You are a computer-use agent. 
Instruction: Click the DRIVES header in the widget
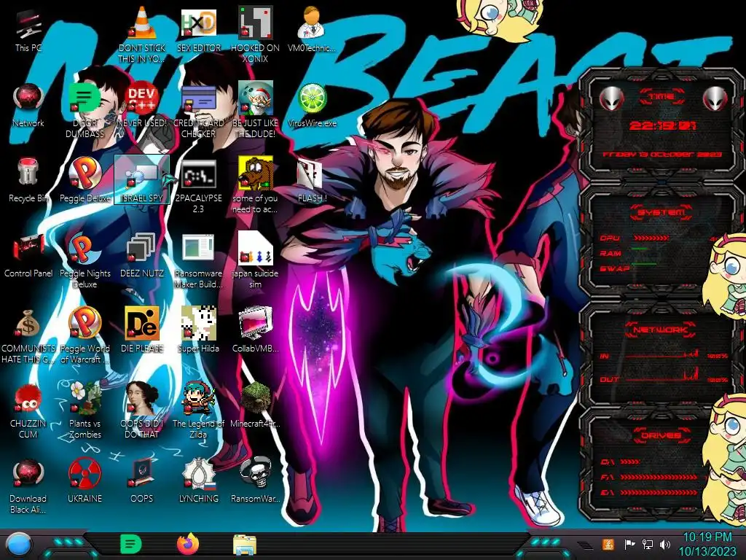(661, 435)
